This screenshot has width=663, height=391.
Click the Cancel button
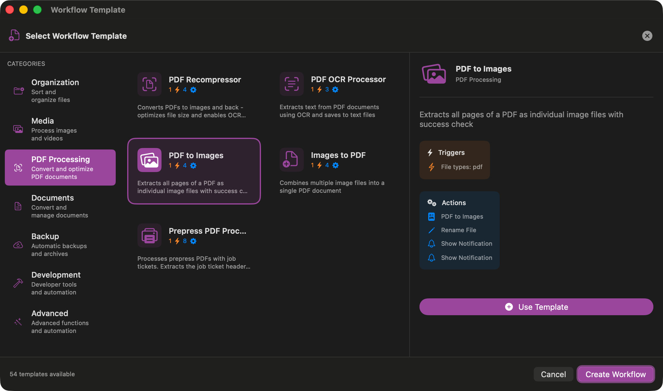tap(553, 374)
